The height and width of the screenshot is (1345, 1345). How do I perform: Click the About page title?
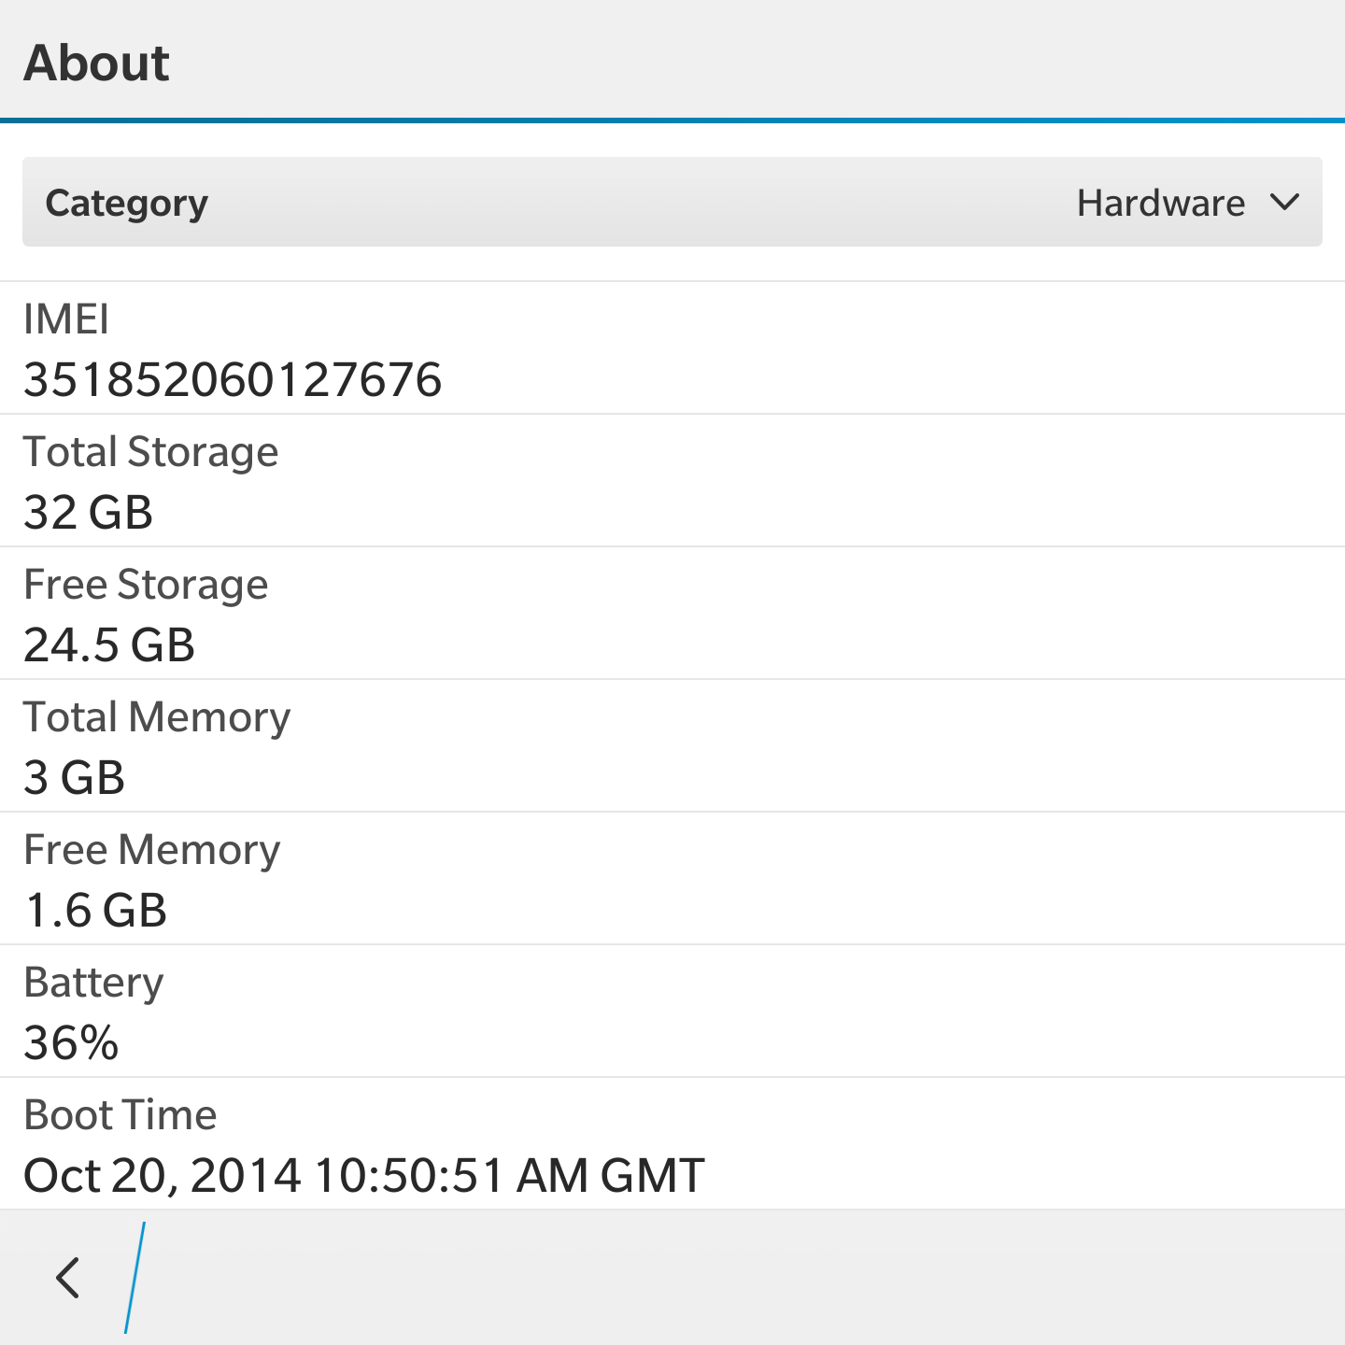(x=96, y=63)
